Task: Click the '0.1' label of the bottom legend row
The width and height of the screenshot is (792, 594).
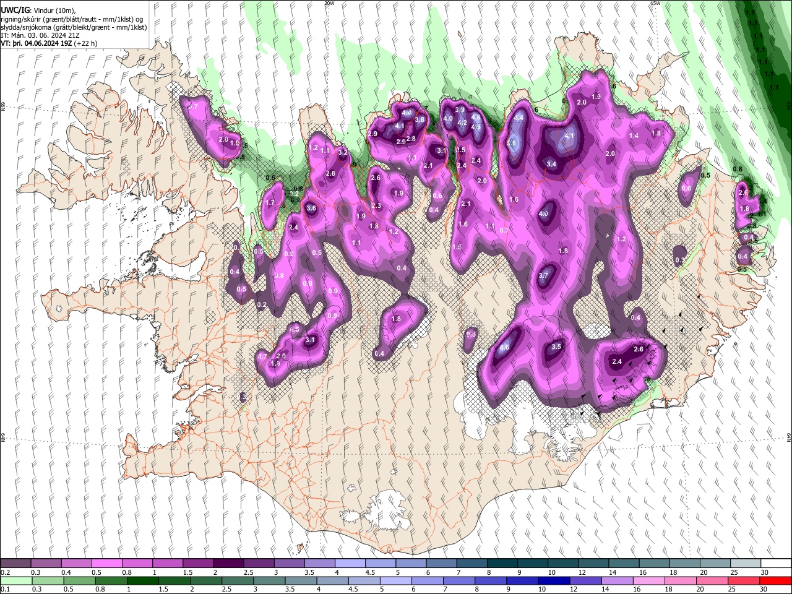Action: 5,589
